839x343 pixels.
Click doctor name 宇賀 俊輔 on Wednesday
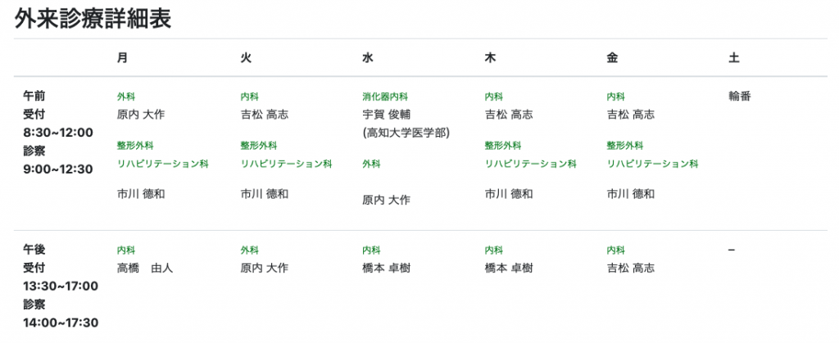coord(387,115)
